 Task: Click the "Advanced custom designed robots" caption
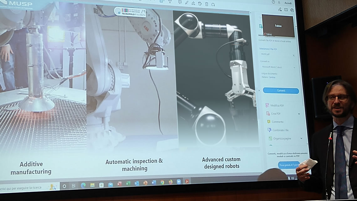tap(221, 163)
